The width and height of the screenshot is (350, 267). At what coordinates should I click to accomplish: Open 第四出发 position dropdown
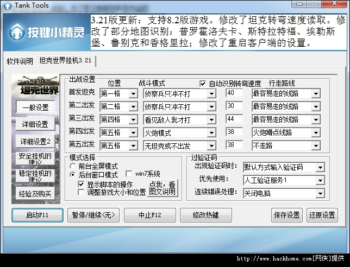point(118,132)
